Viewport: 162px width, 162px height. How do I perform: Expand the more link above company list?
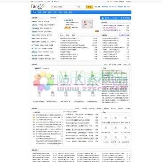(x=125, y=35)
